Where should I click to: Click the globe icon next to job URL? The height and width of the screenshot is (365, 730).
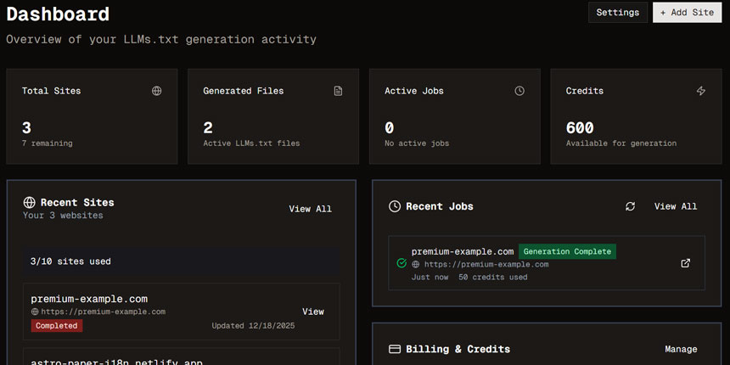pos(416,265)
